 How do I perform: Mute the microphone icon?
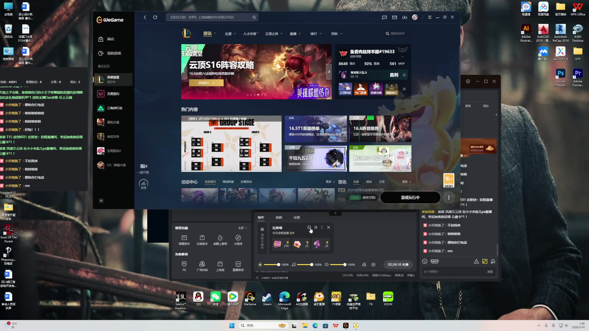[x=260, y=264]
